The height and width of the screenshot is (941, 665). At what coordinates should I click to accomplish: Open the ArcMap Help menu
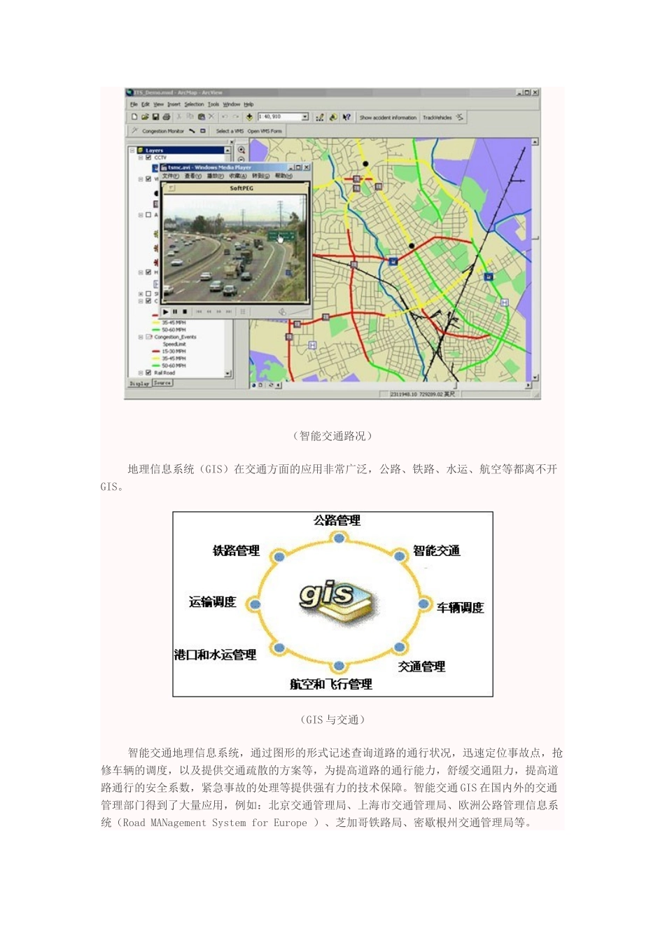248,104
